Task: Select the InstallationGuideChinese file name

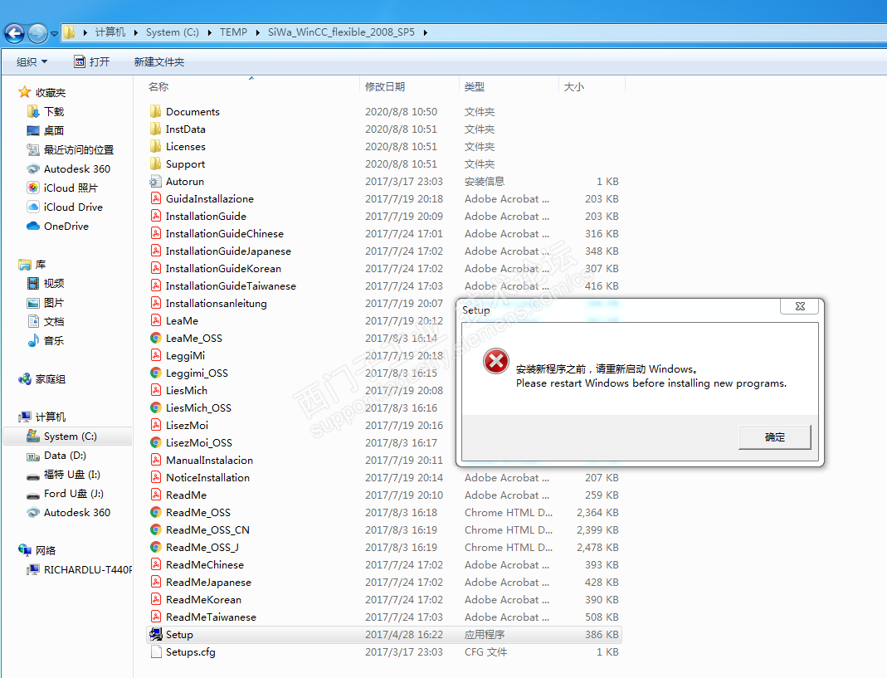Action: (225, 234)
